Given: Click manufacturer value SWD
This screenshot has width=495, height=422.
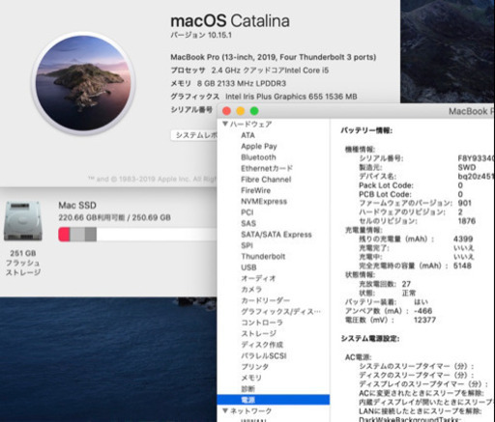Looking at the screenshot, I should [x=467, y=167].
